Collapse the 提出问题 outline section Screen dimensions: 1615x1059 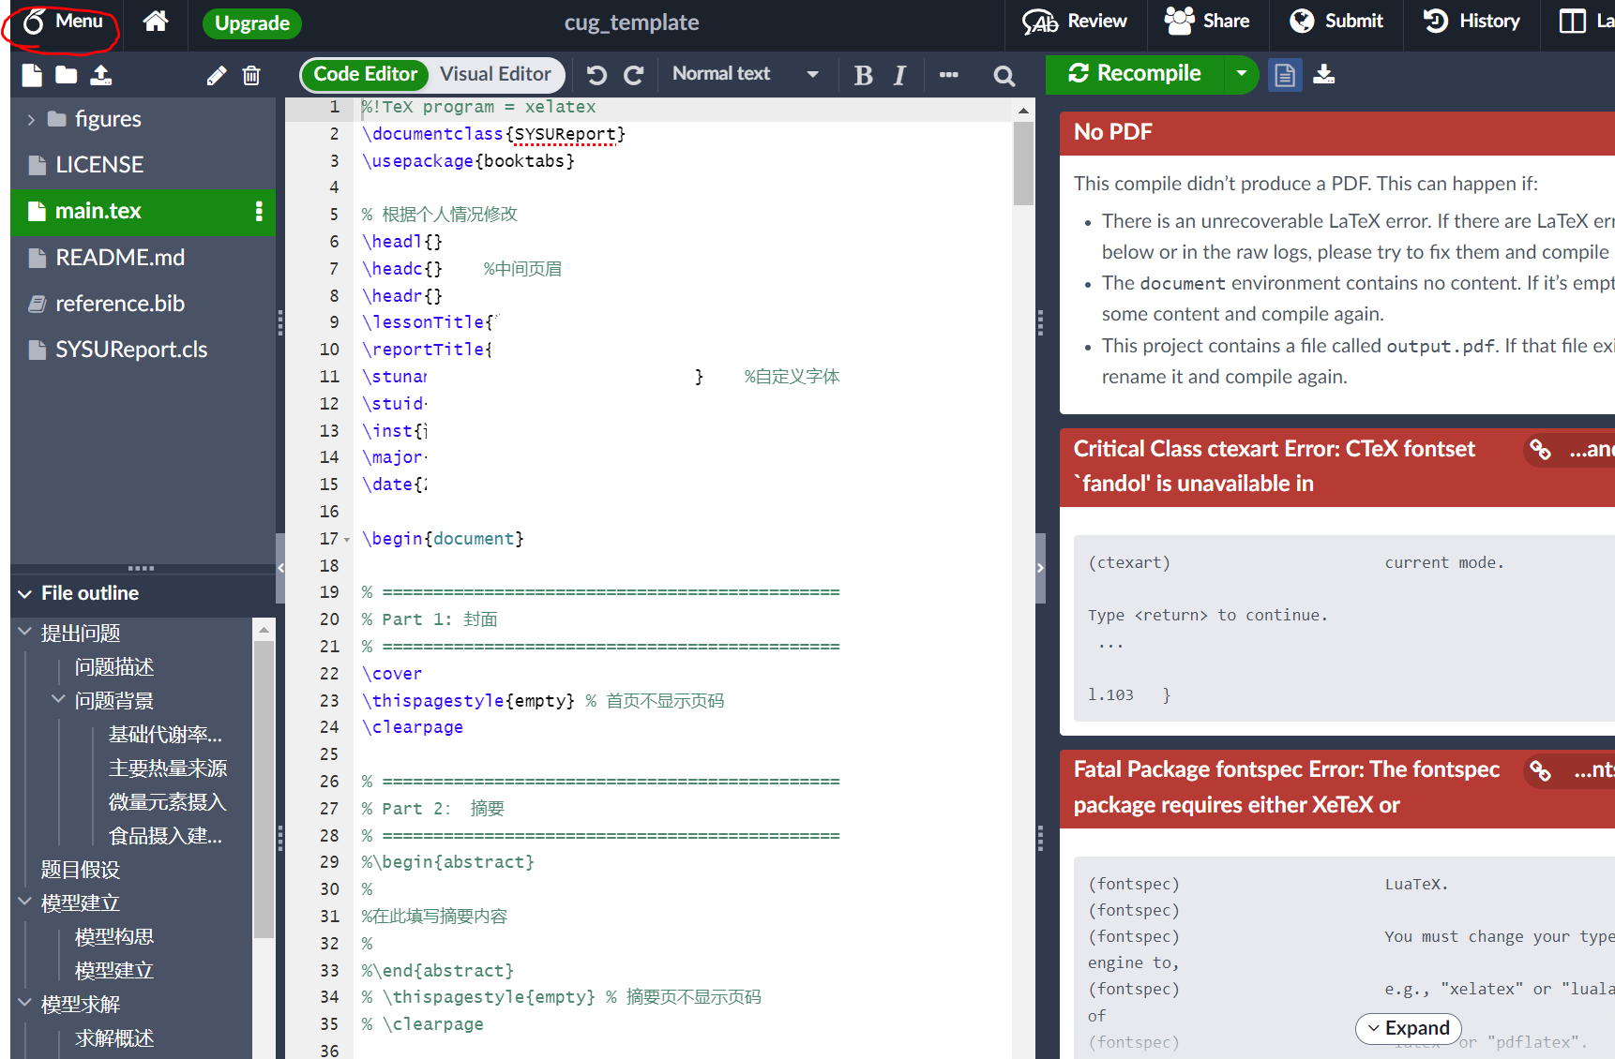tap(25, 633)
